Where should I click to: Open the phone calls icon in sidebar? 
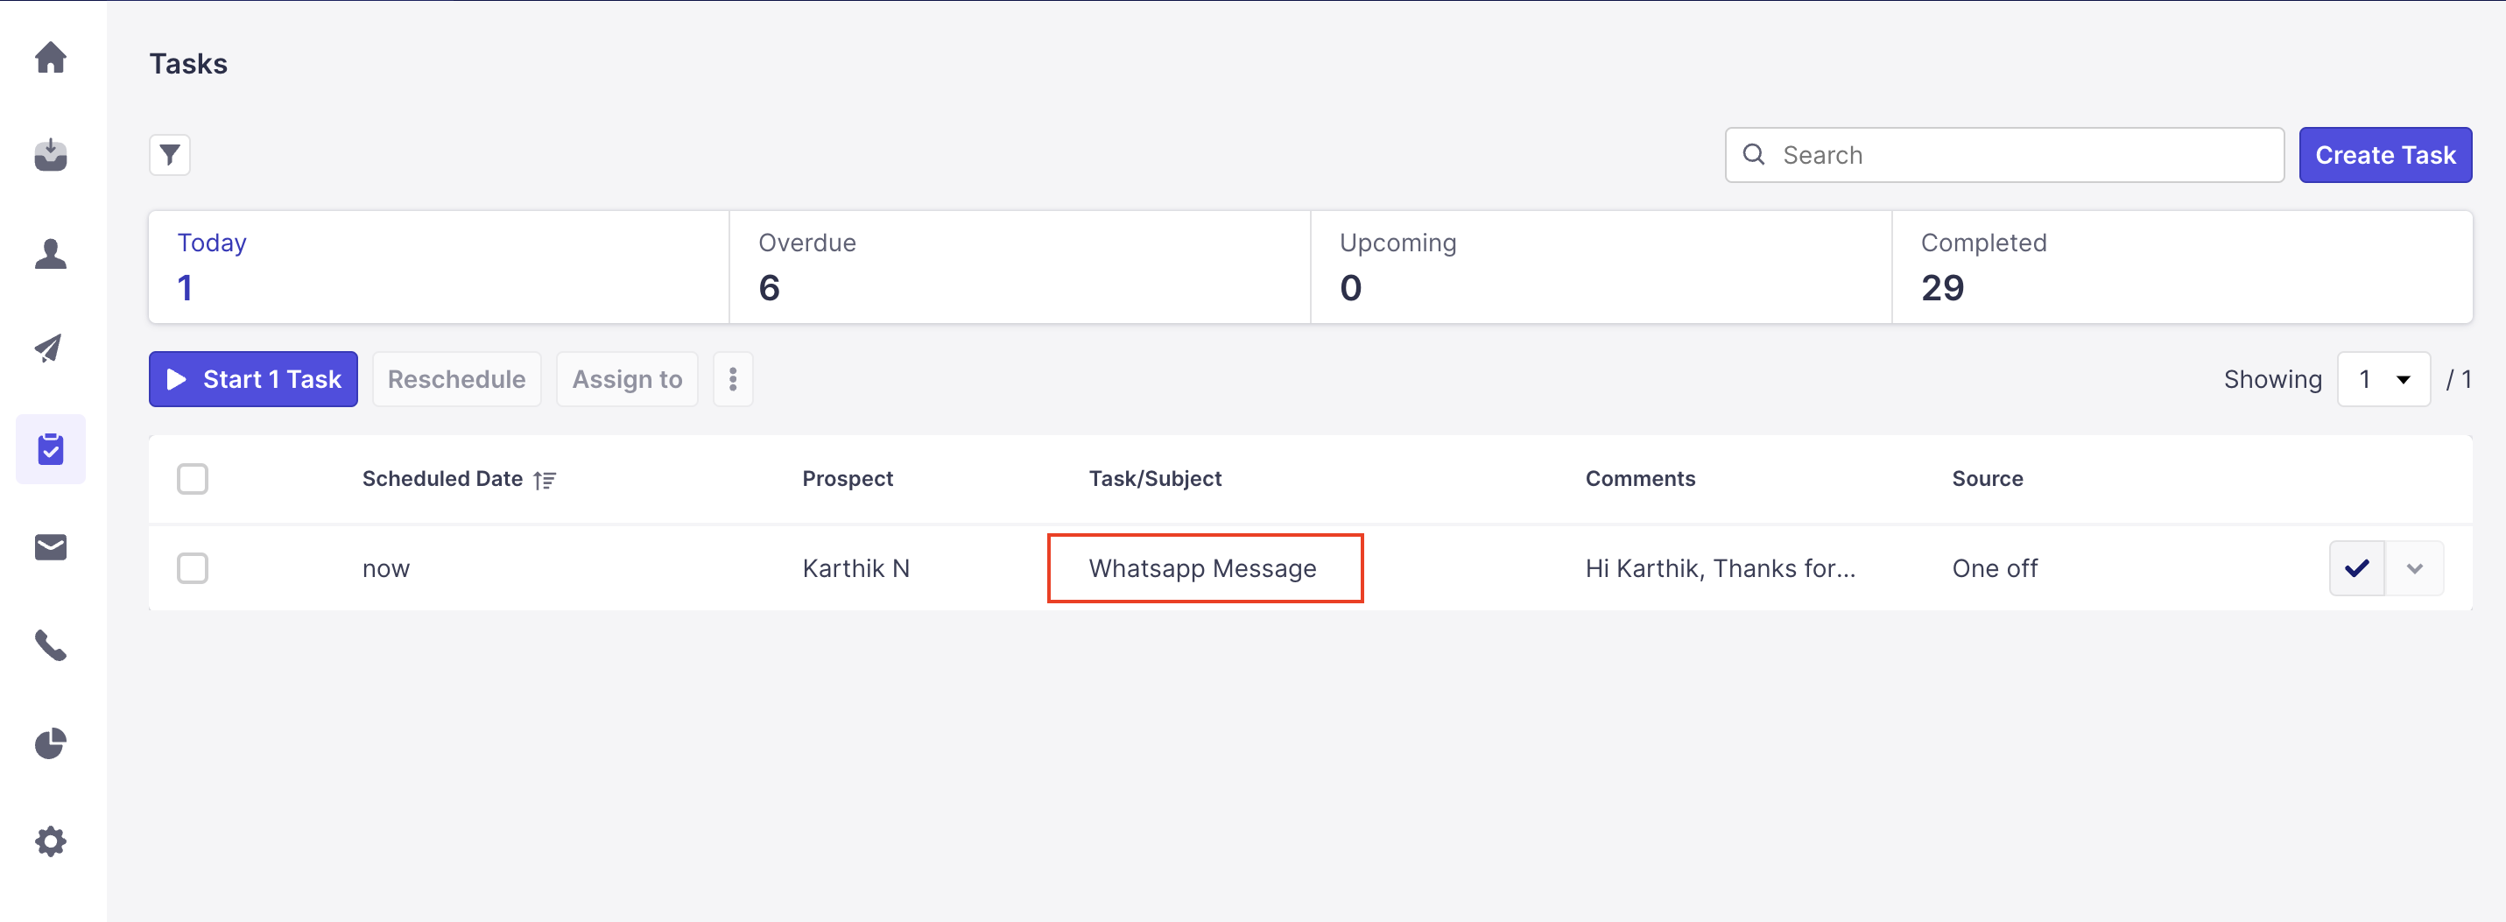tap(51, 646)
